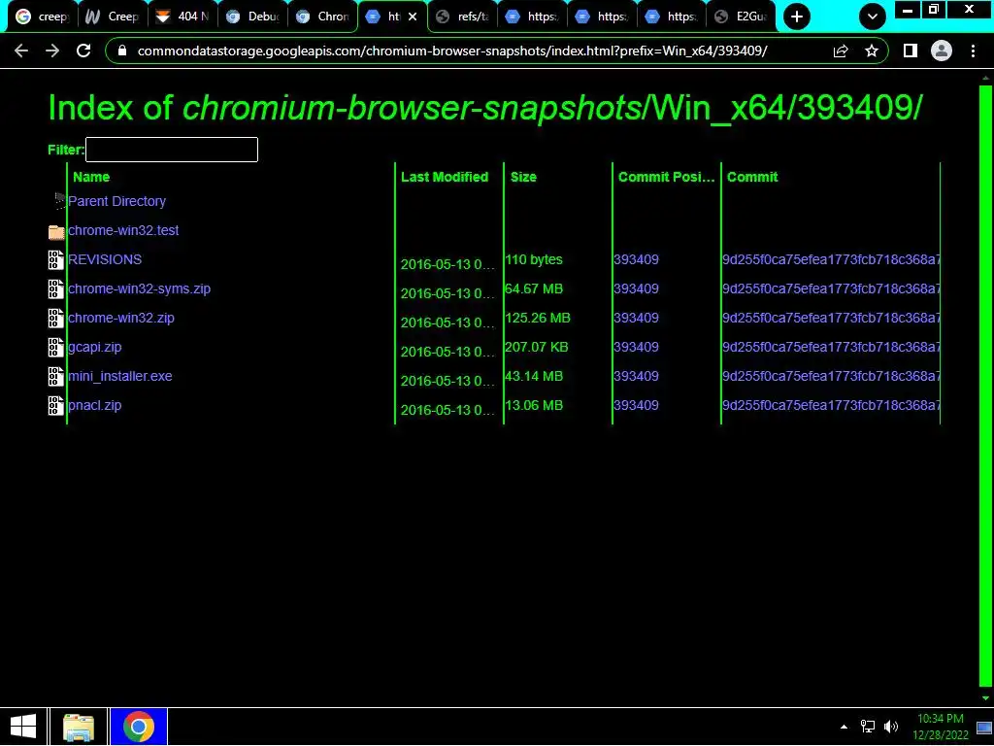This screenshot has height=746, width=994.
Task: Click the Chrome taskbar icon
Action: (x=139, y=727)
